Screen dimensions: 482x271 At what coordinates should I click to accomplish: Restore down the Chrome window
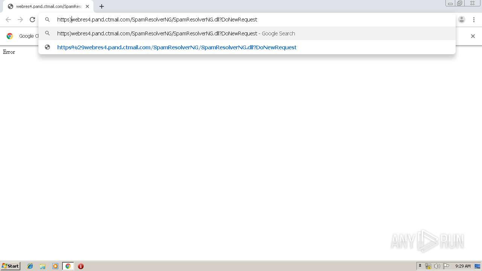point(460,3)
